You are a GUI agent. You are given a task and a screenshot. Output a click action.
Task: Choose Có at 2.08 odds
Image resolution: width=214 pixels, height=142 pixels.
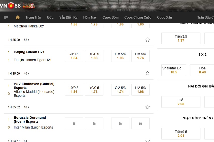[181, 102]
